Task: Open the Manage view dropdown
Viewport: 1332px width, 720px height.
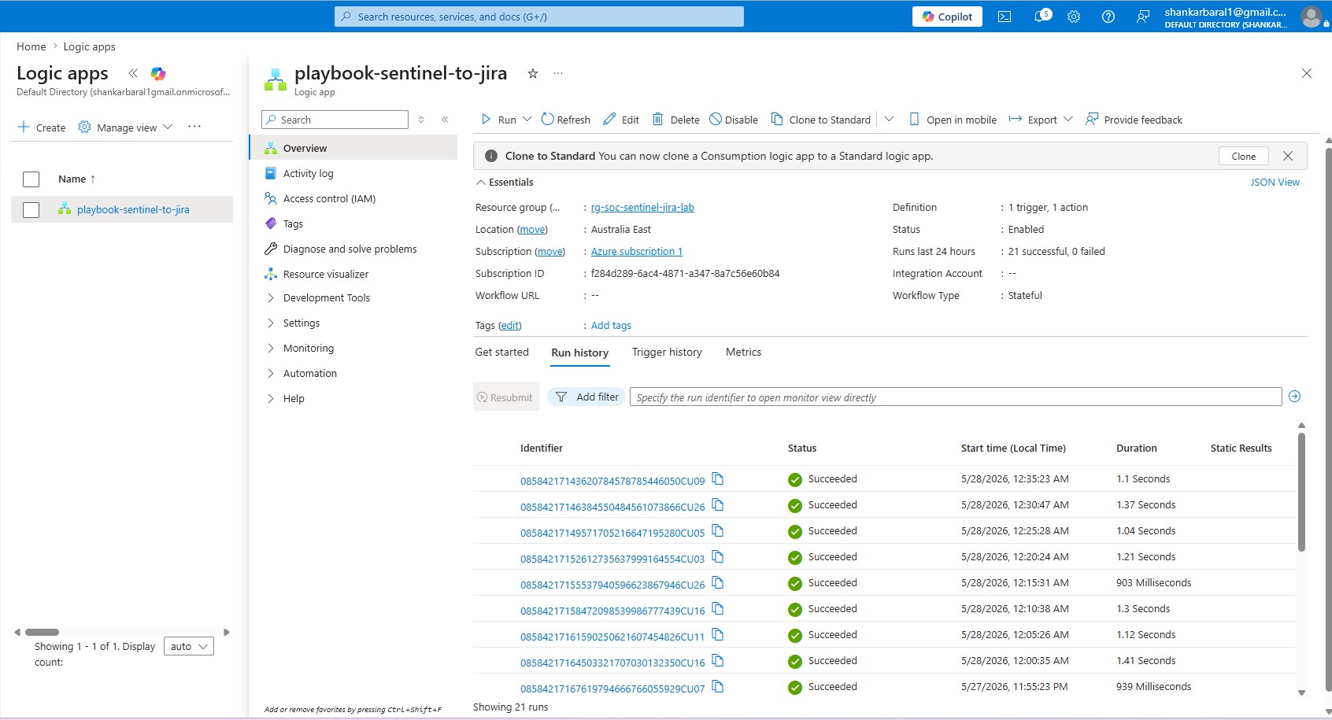Action: (125, 127)
